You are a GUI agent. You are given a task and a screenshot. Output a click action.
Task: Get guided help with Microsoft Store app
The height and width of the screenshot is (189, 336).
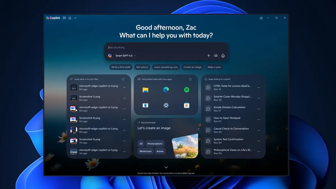click(187, 106)
